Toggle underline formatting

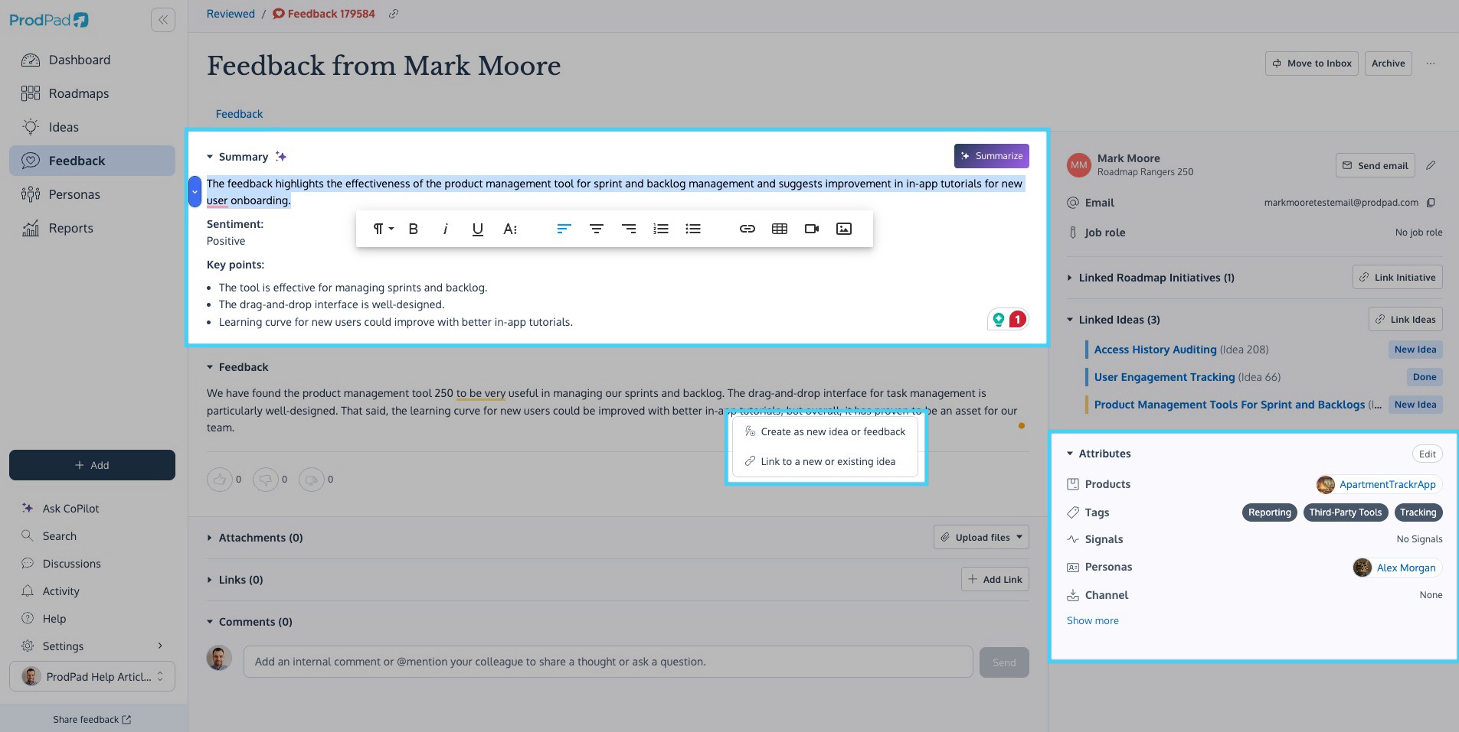pos(478,229)
